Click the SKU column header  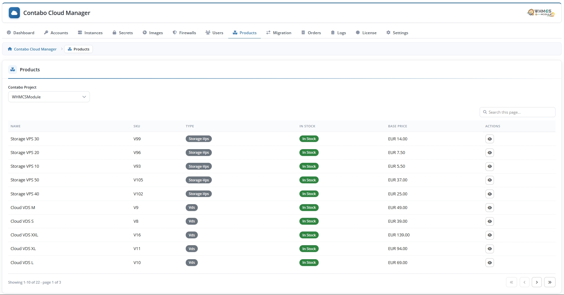pyautogui.click(x=137, y=126)
